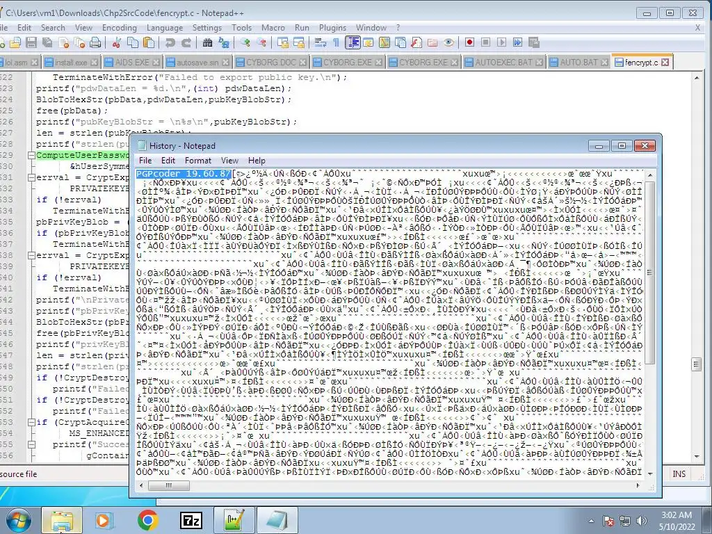Screen dimensions: 712x534
Task: Click History Notepad vertical scroll down arrow
Action: point(650,474)
